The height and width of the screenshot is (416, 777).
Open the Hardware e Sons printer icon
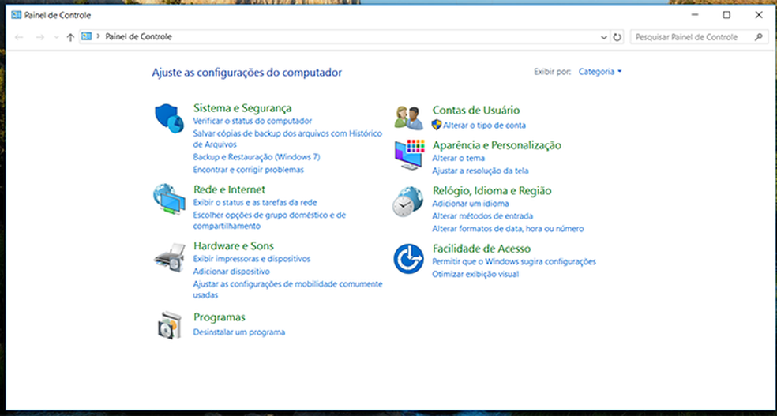(x=169, y=257)
